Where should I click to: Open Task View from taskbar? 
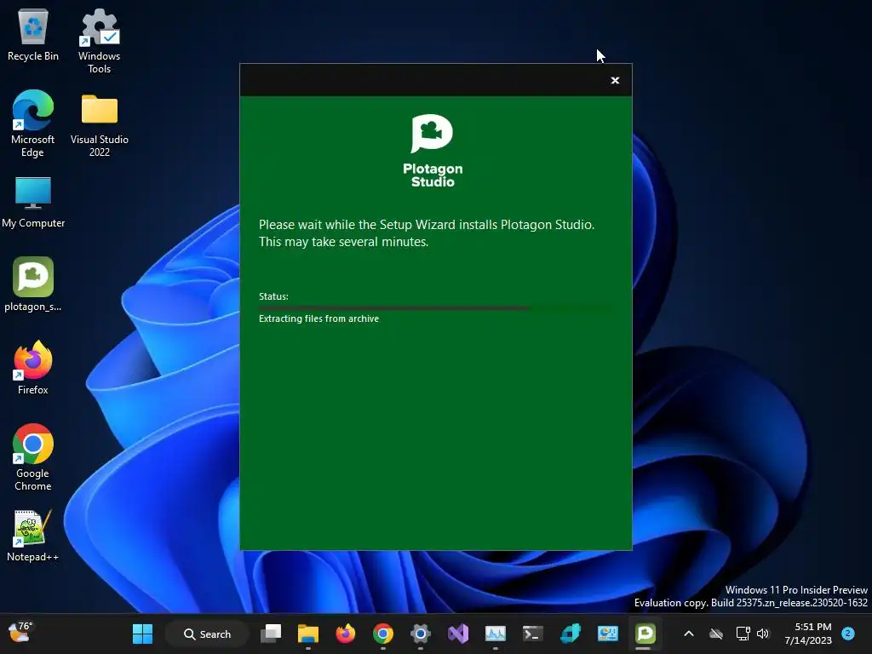click(x=271, y=634)
